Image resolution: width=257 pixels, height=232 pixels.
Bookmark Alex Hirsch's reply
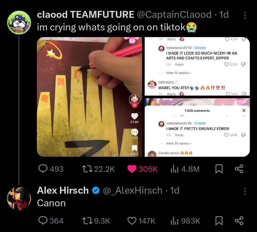click(x=219, y=220)
